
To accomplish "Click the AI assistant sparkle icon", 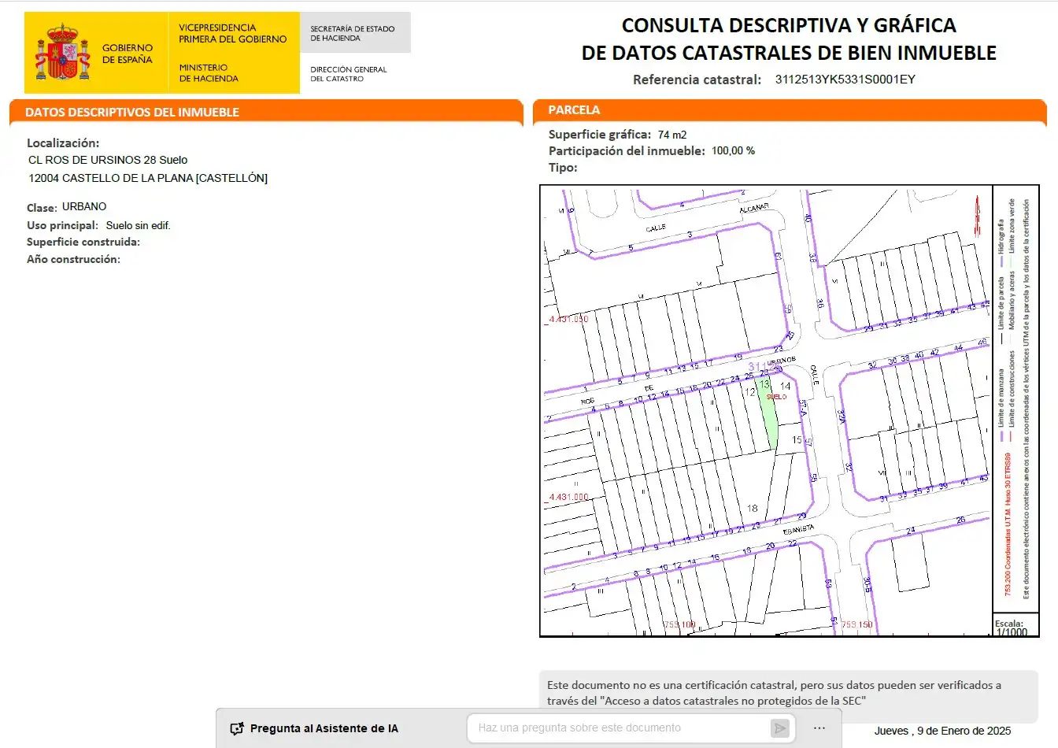I will click(x=237, y=728).
